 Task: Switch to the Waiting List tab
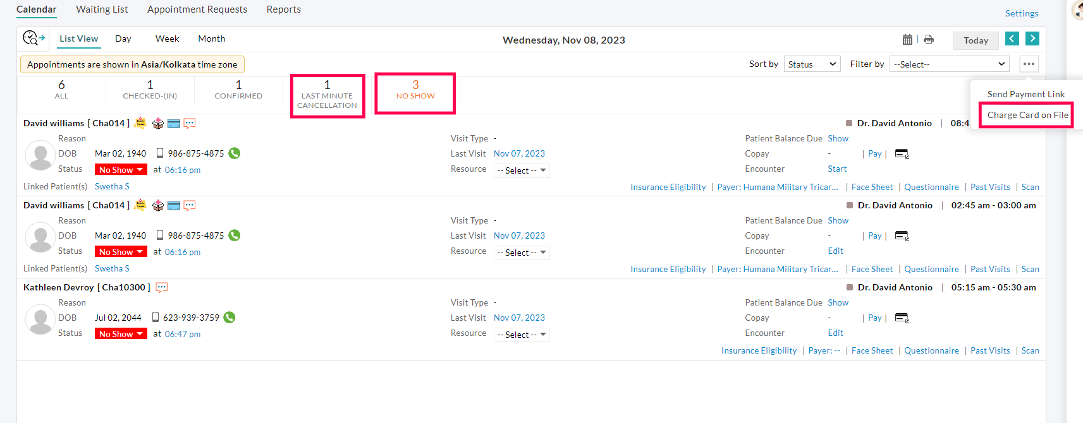point(102,9)
